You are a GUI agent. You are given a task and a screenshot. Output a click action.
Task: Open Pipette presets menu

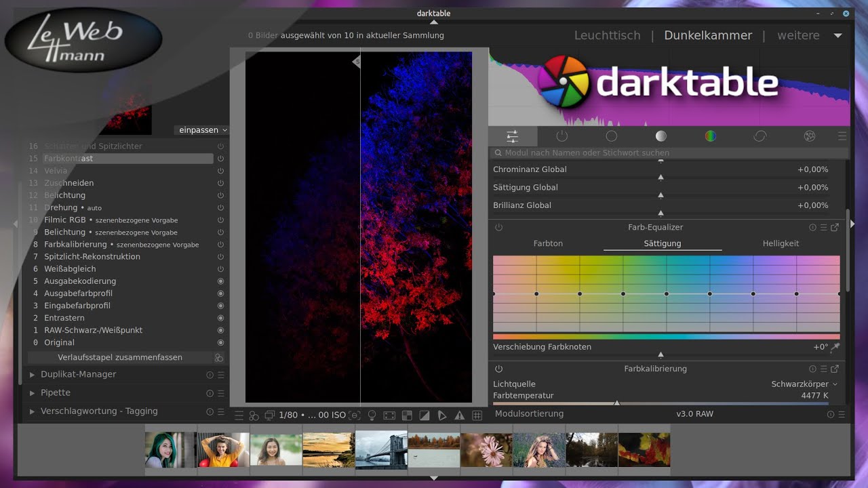(221, 393)
